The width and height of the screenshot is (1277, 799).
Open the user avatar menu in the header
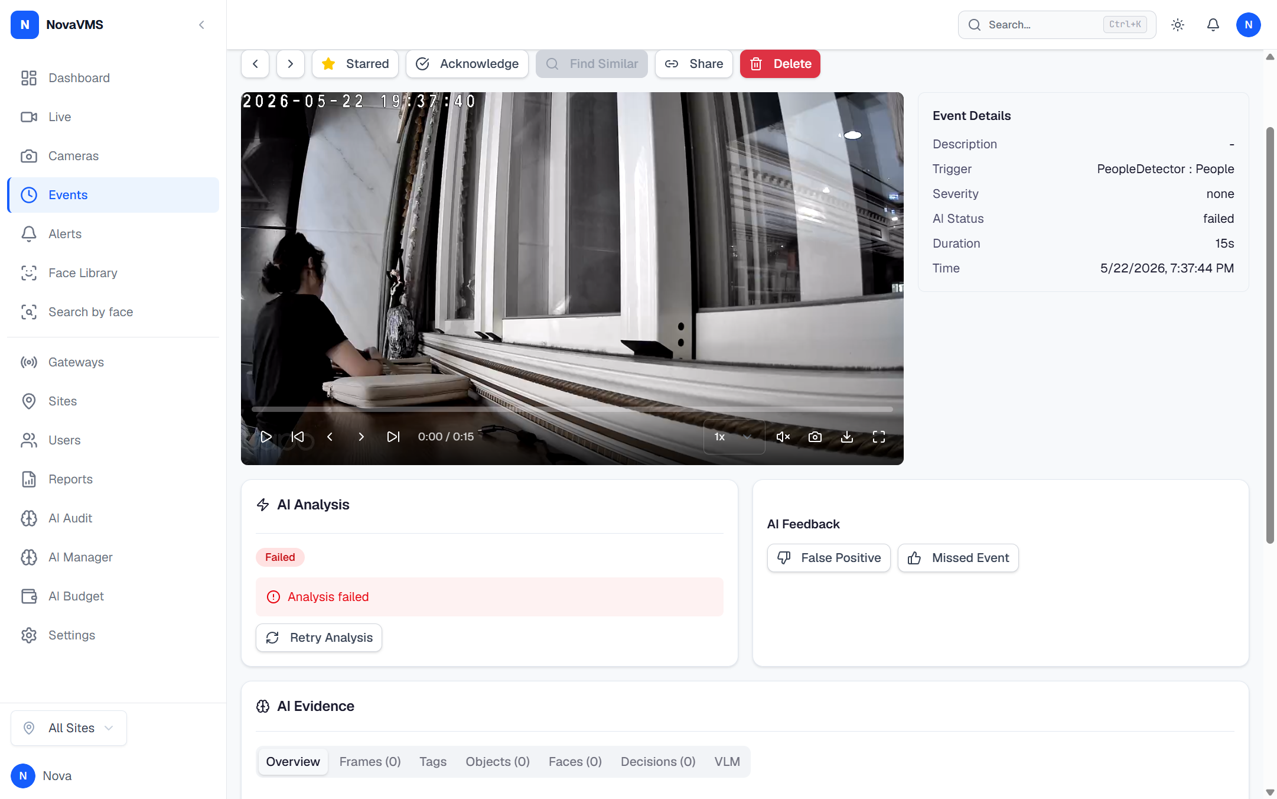pos(1249,25)
